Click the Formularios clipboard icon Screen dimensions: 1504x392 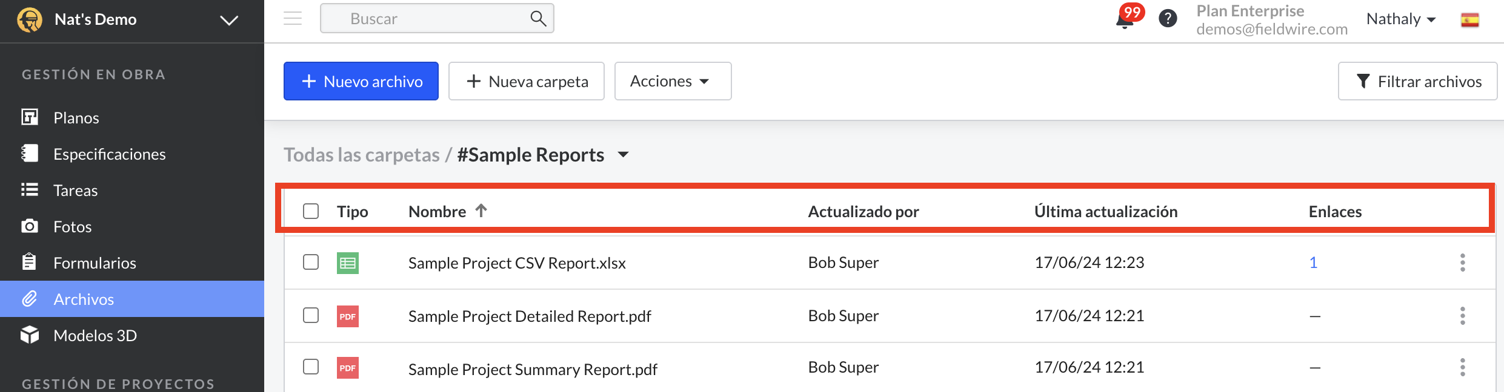pos(29,261)
